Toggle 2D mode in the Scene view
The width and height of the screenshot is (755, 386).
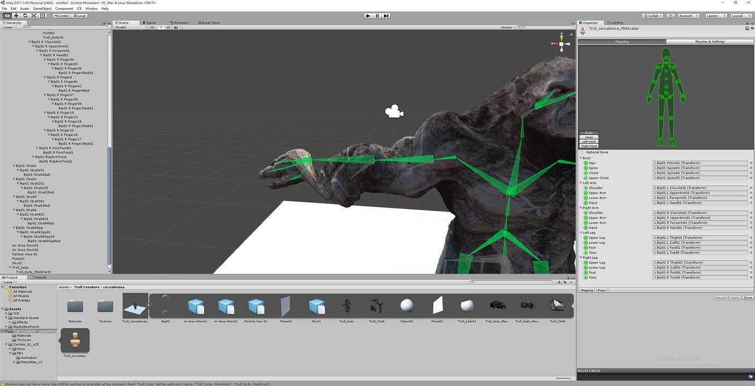(x=152, y=27)
